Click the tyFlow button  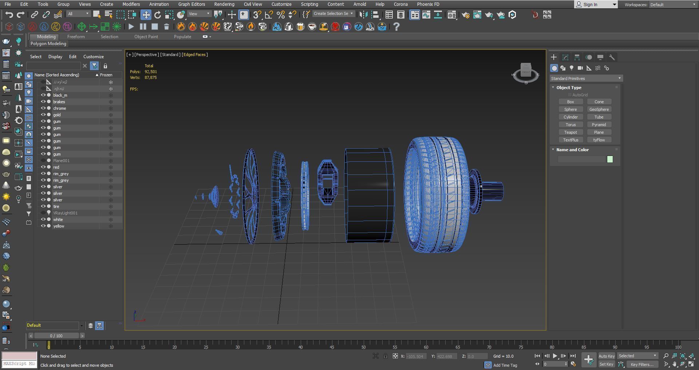[599, 140]
